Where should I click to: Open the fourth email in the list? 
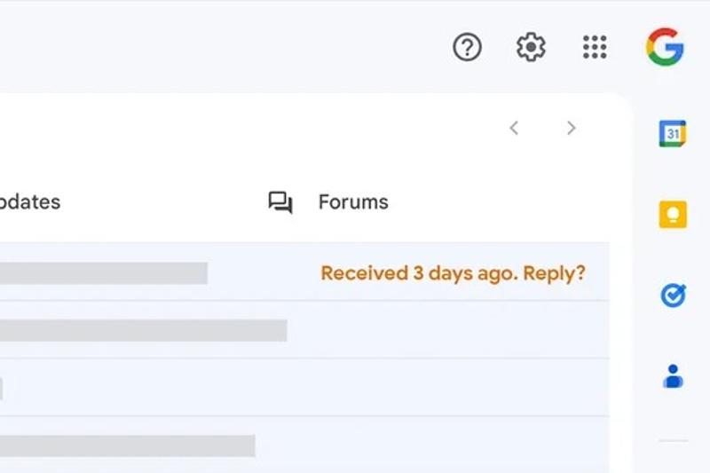pos(128,445)
